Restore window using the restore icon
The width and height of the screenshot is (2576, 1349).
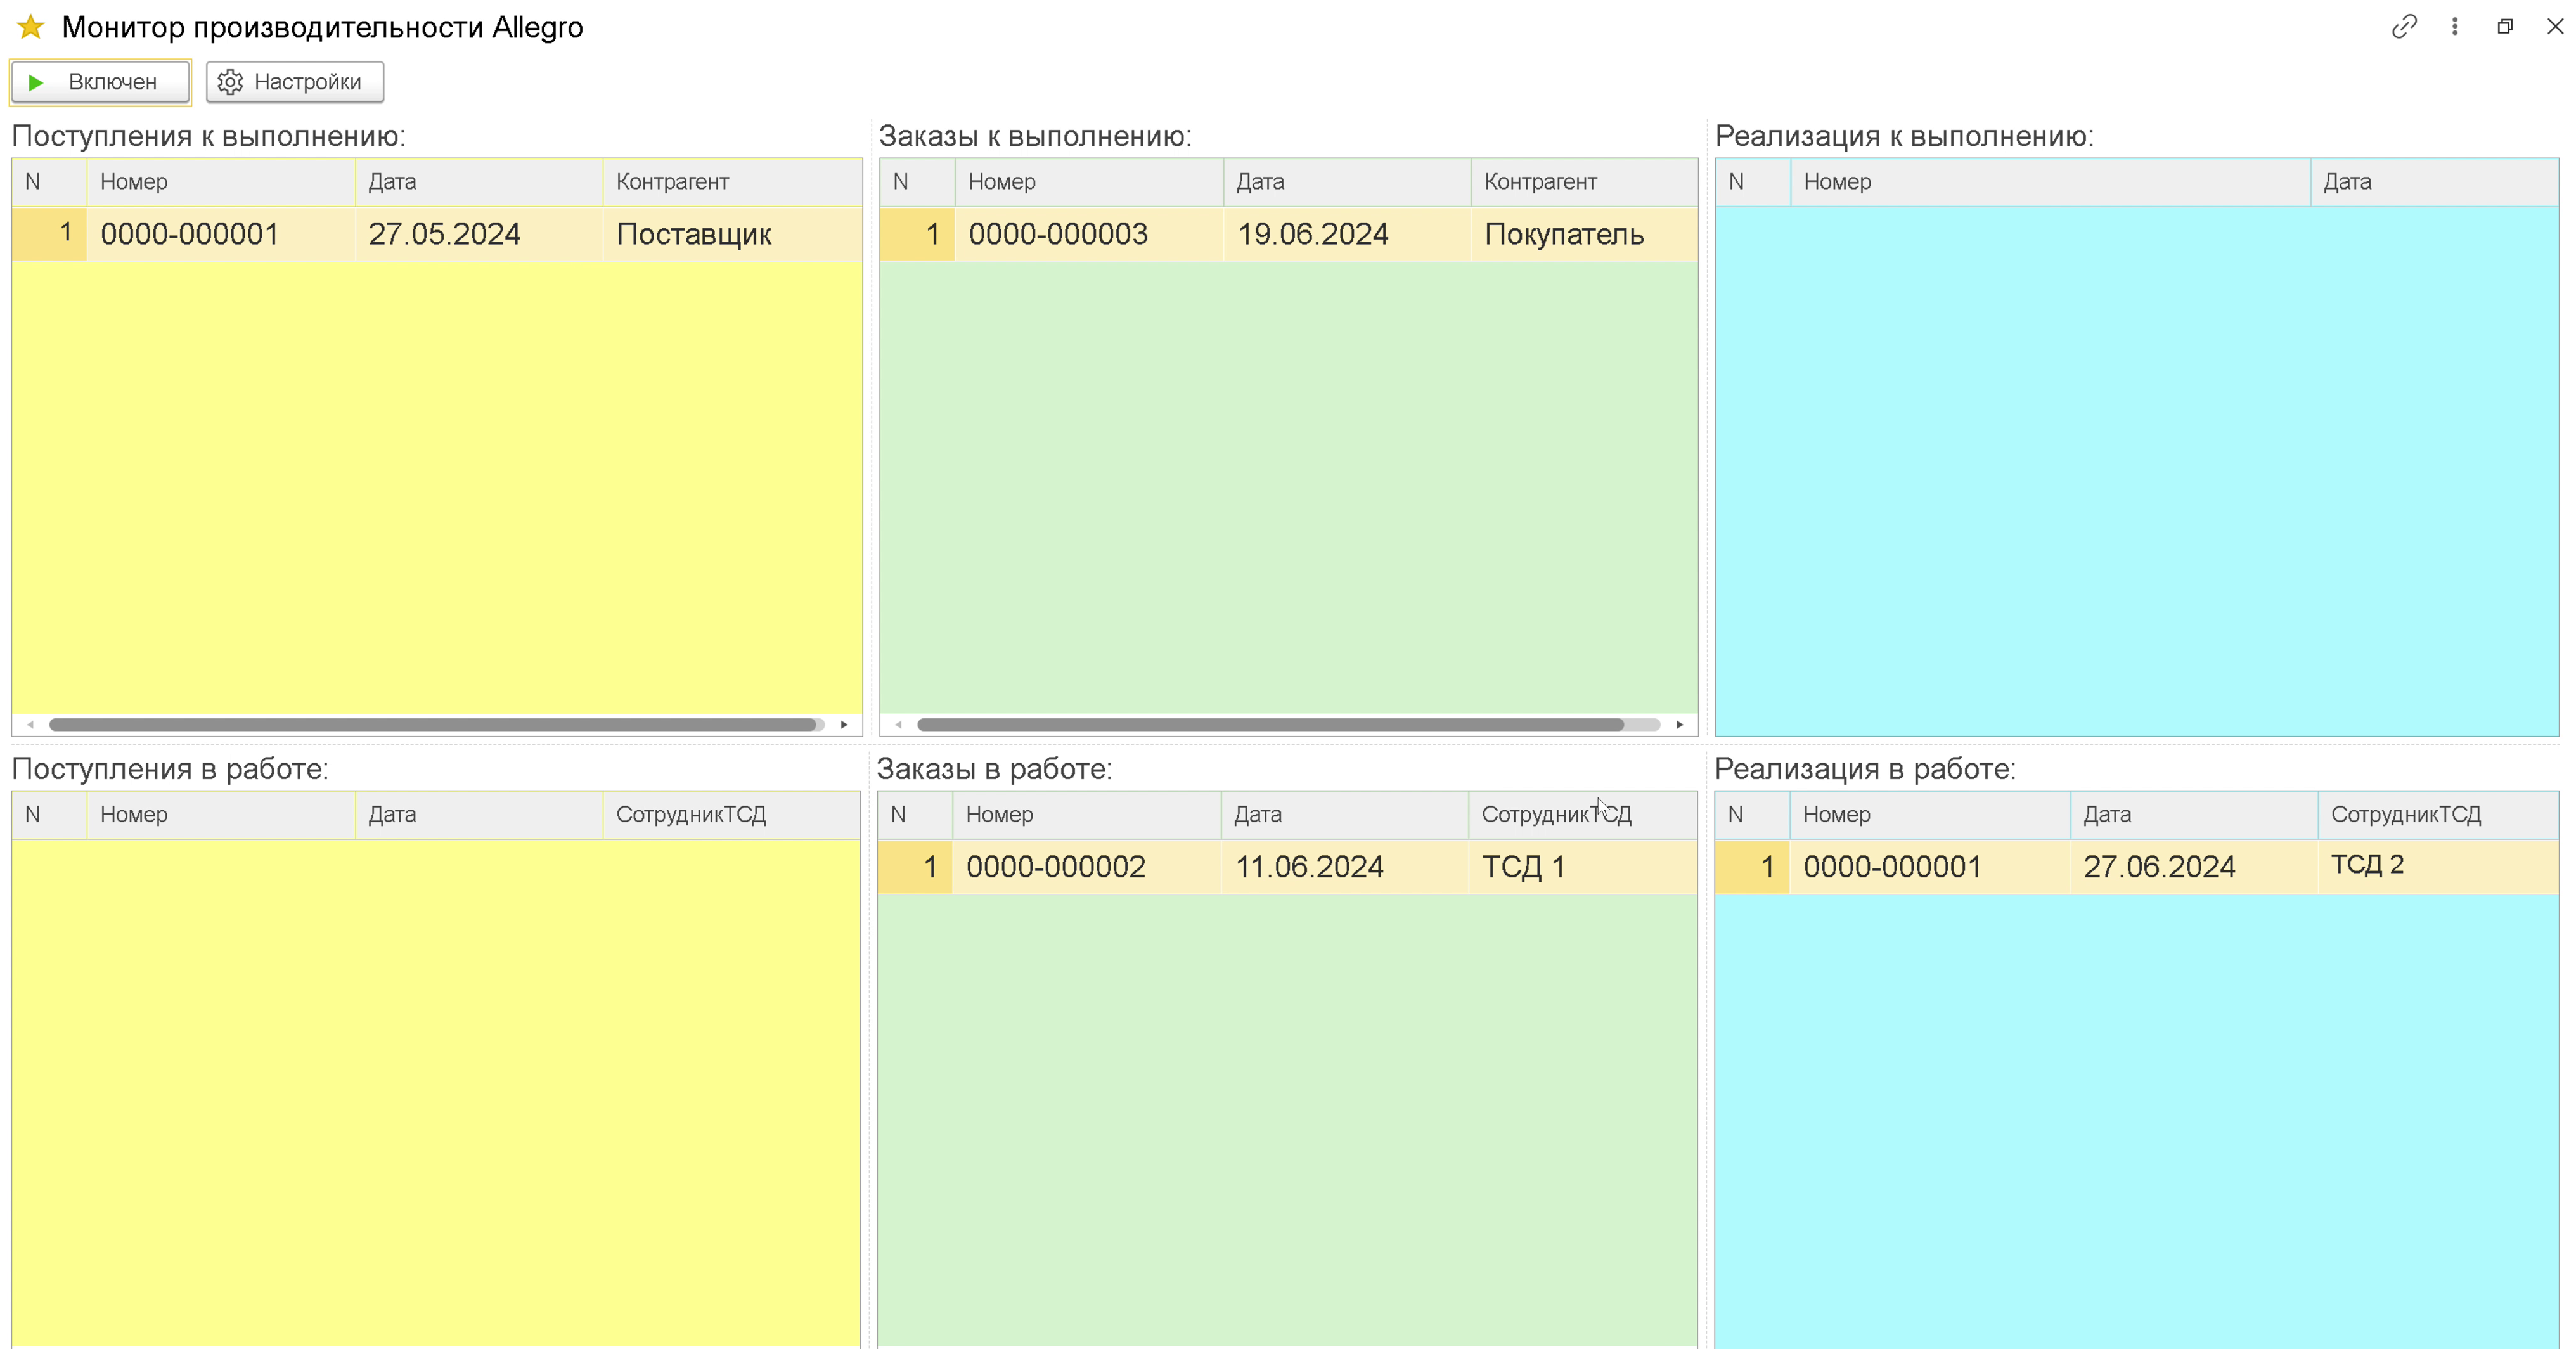point(2505,27)
